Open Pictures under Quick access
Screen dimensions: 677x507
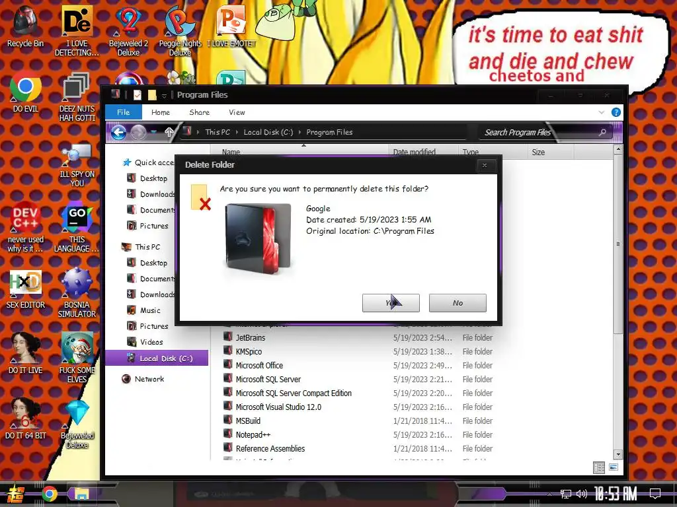click(149, 226)
